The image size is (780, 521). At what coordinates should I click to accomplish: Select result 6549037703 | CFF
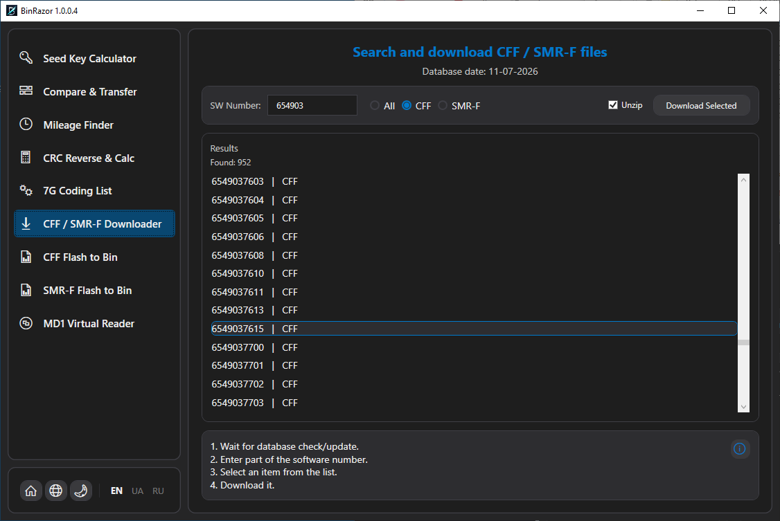(x=474, y=402)
